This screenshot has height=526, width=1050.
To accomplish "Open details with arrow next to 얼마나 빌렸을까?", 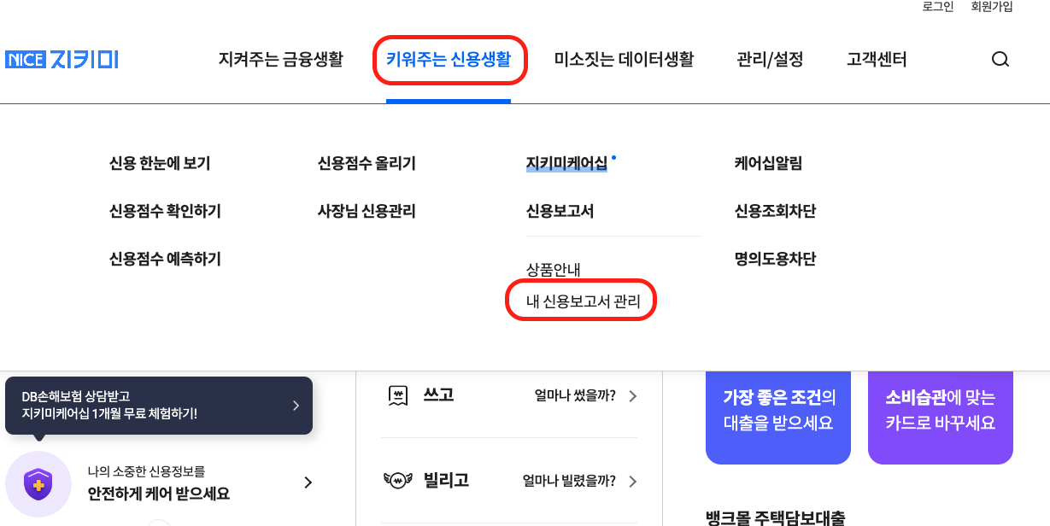I will click(x=632, y=482).
